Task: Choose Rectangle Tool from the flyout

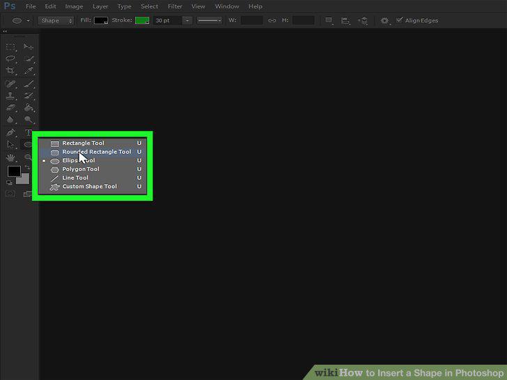Action: (93, 143)
